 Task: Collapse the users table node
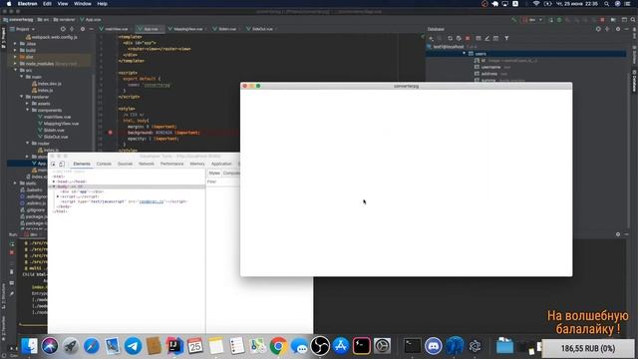(x=464, y=53)
